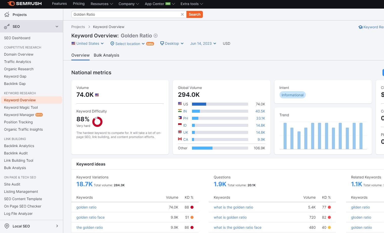Open the Features menu item
The width and height of the screenshot is (384, 233).
[59, 4]
